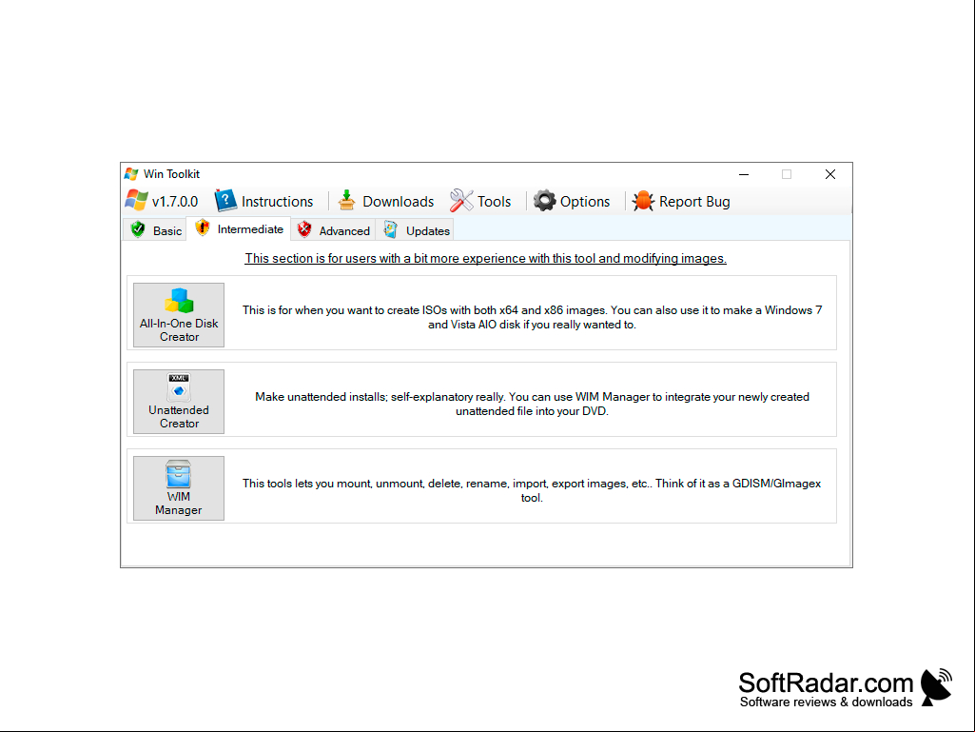The image size is (975, 732).
Task: Click the Windows flag version icon
Action: pyautogui.click(x=136, y=201)
